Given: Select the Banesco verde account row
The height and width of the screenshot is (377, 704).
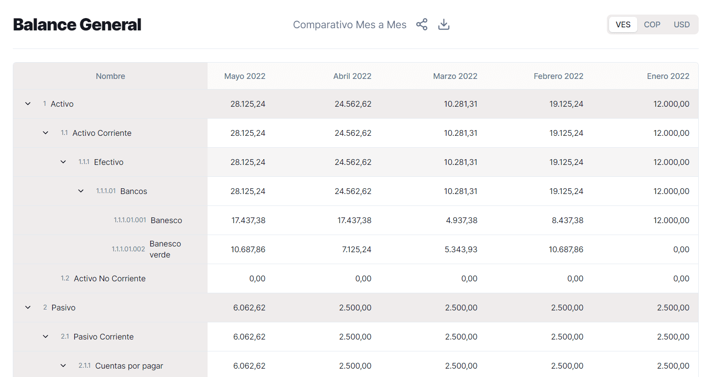Looking at the screenshot, I should click(165, 249).
